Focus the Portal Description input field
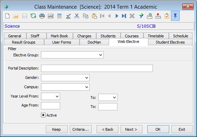197x137 pixels. [97, 68]
